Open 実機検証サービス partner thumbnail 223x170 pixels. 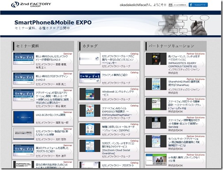pos(156,141)
